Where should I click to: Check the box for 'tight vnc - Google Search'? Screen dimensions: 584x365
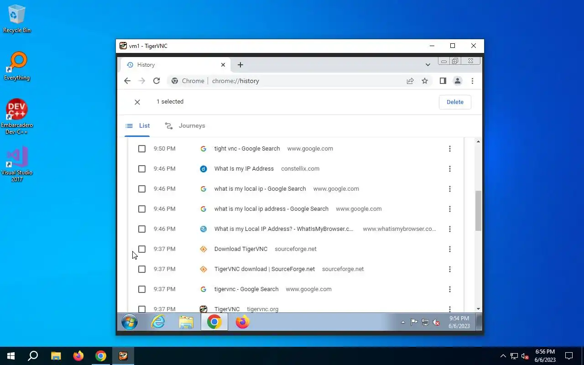[142, 149]
